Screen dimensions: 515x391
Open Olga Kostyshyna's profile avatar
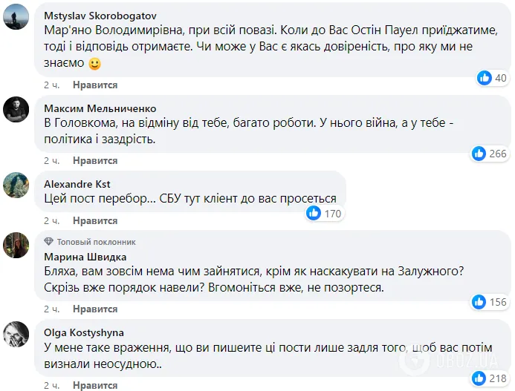[x=17, y=334]
